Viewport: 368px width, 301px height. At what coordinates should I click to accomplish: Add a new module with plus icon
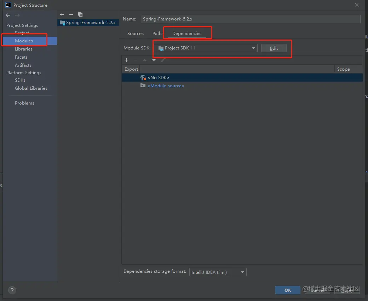(62, 14)
